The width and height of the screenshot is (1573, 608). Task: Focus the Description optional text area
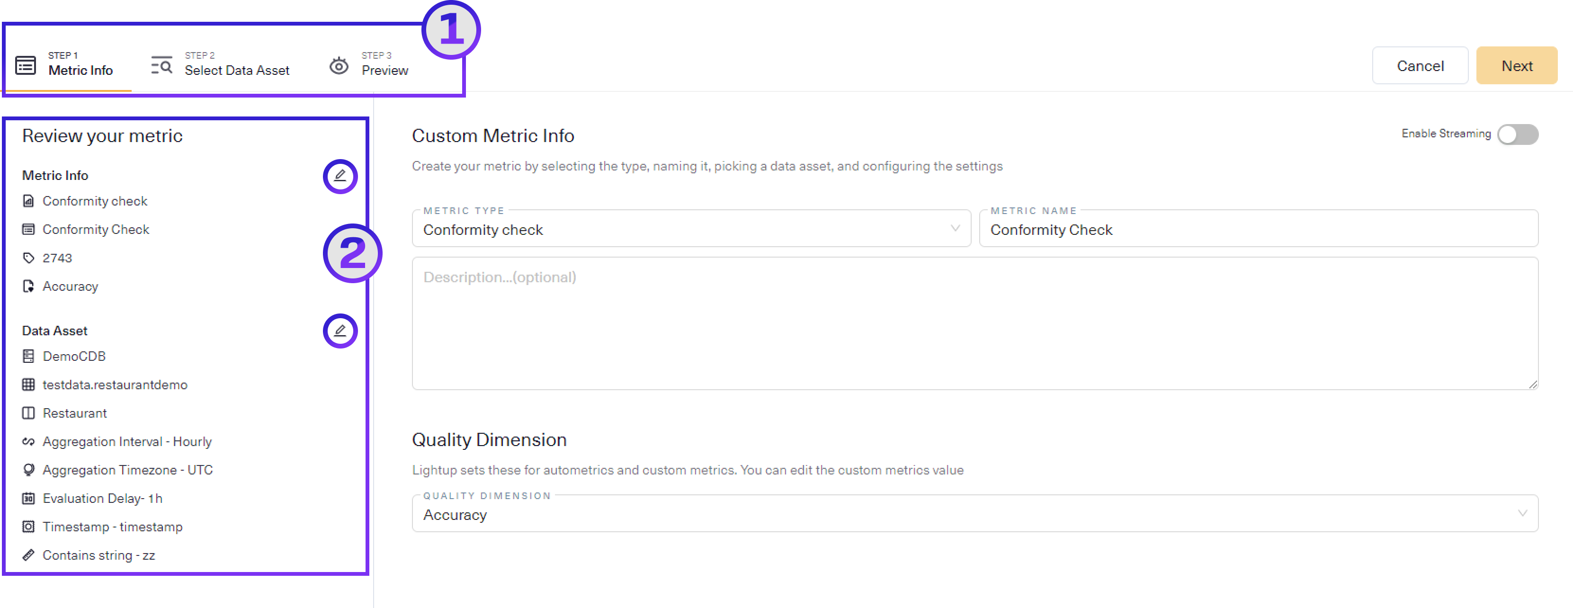coord(974,323)
